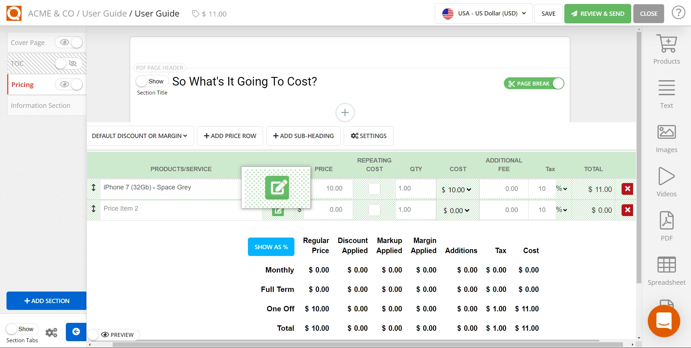691x348 pixels.
Task: Click the plus circle to add content
Action: [x=345, y=113]
